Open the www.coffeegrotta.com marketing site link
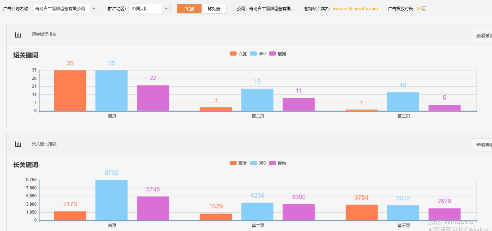The height and width of the screenshot is (231, 492). pyautogui.click(x=355, y=9)
